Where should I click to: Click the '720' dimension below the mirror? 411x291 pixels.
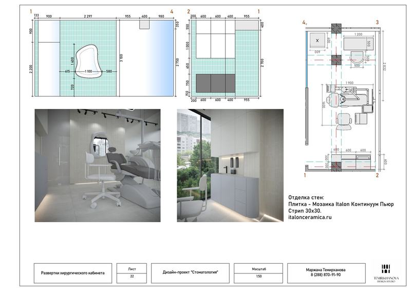[x=72, y=87]
